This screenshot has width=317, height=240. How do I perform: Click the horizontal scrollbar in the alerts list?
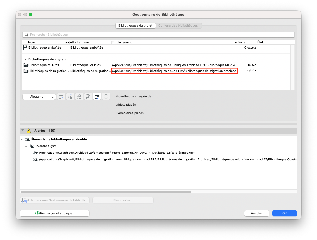point(106,192)
